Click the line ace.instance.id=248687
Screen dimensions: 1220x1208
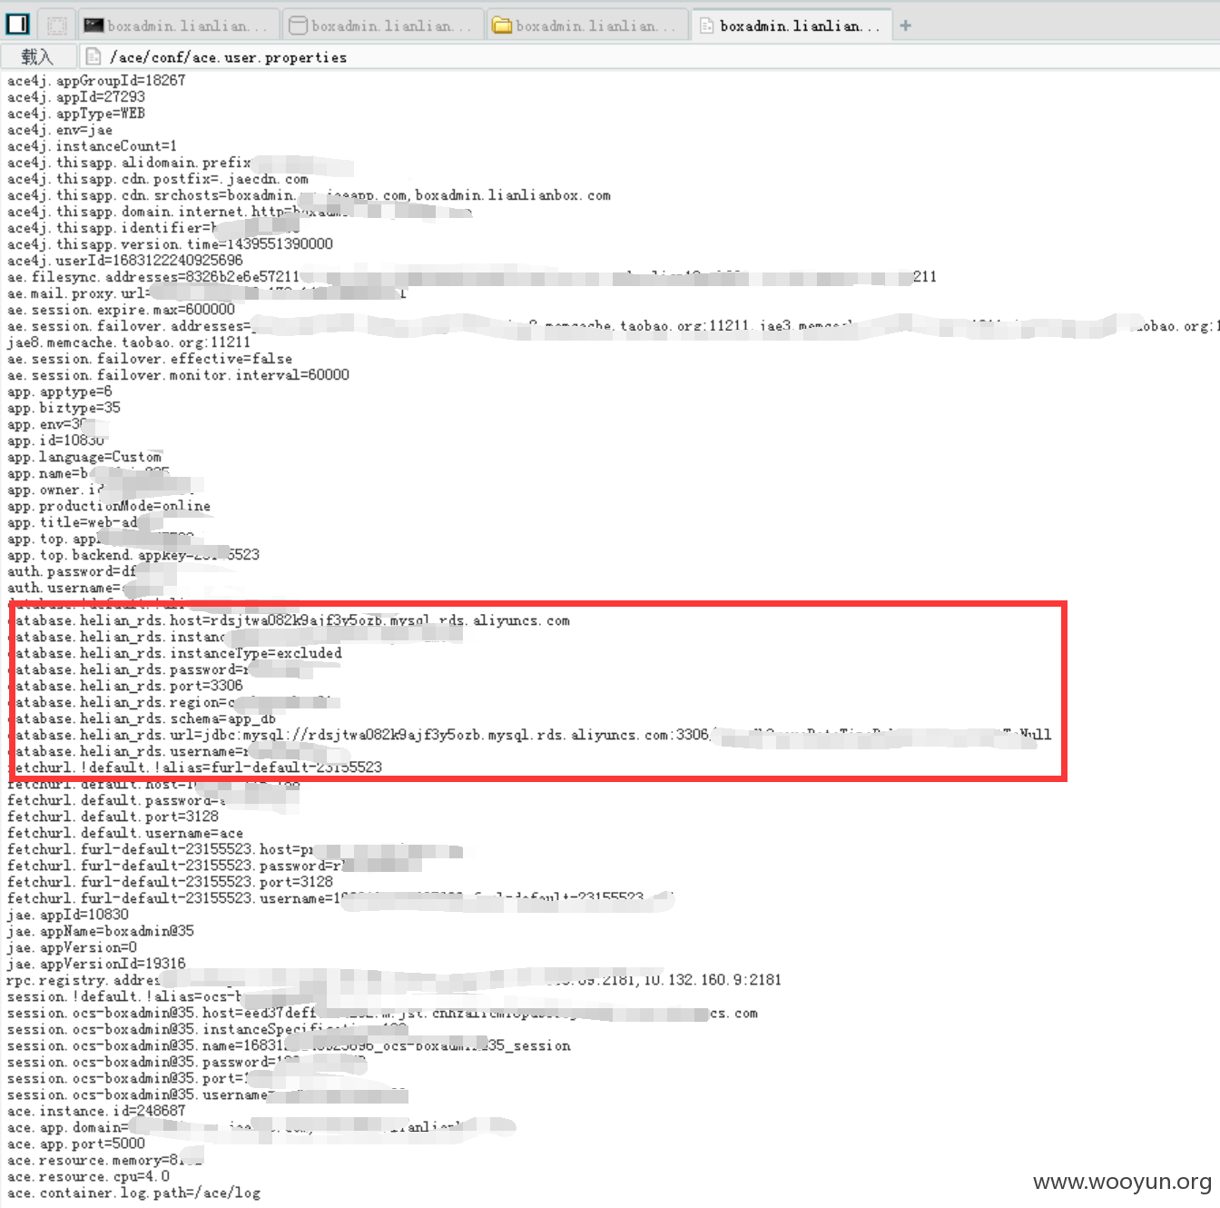(96, 1110)
